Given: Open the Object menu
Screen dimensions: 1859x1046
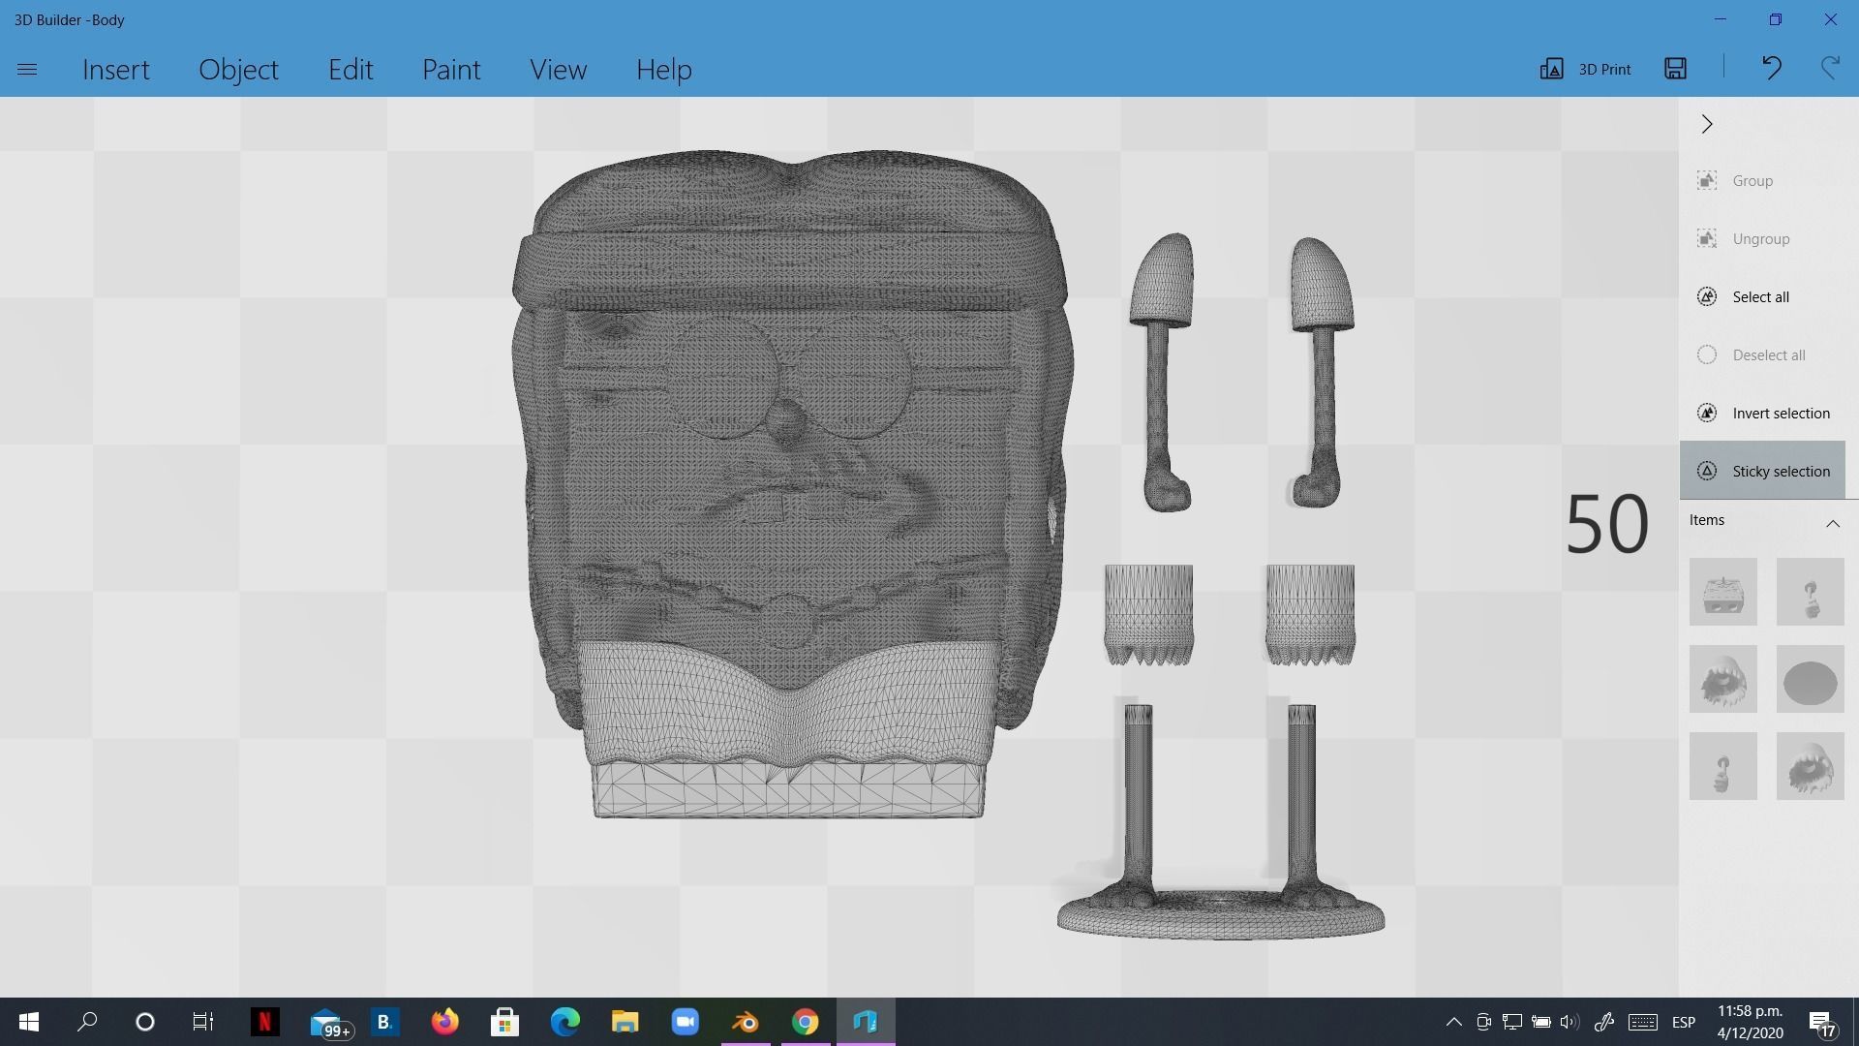Looking at the screenshot, I should pyautogui.click(x=238, y=70).
